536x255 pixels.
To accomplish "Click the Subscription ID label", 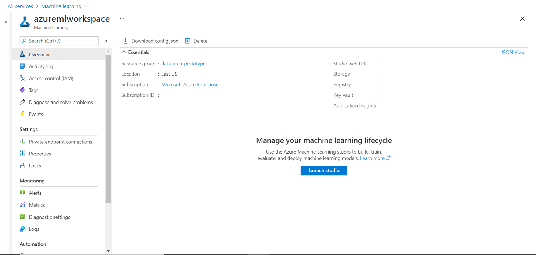I will pos(138,95).
